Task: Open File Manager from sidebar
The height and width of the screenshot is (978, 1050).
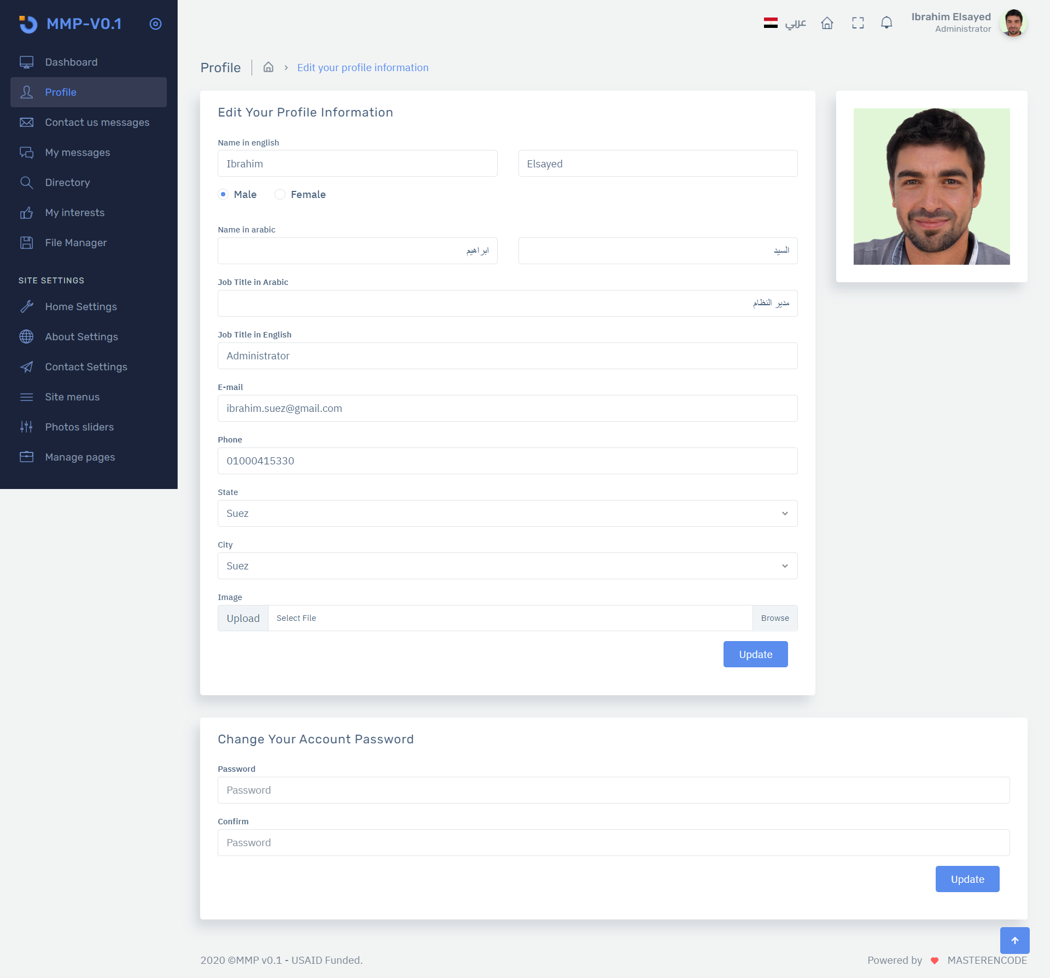Action: pos(75,243)
